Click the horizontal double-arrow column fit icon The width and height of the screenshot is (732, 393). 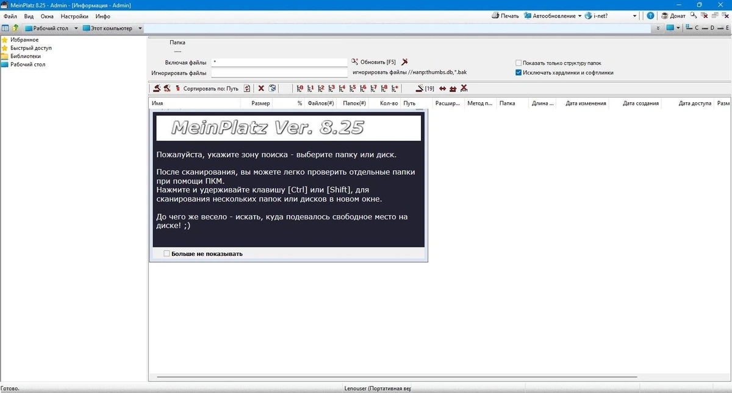(x=443, y=88)
